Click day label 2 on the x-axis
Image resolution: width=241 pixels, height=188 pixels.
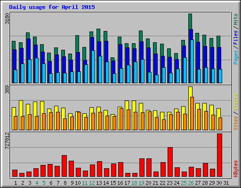(x=23, y=183)
